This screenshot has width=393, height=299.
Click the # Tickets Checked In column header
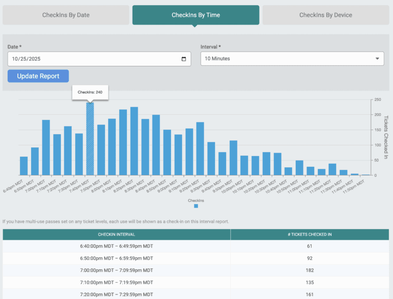coord(309,235)
